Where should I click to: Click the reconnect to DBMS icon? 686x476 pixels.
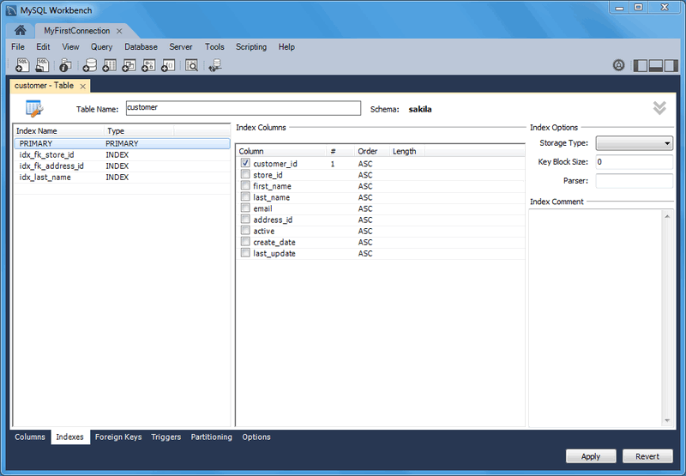click(x=215, y=65)
